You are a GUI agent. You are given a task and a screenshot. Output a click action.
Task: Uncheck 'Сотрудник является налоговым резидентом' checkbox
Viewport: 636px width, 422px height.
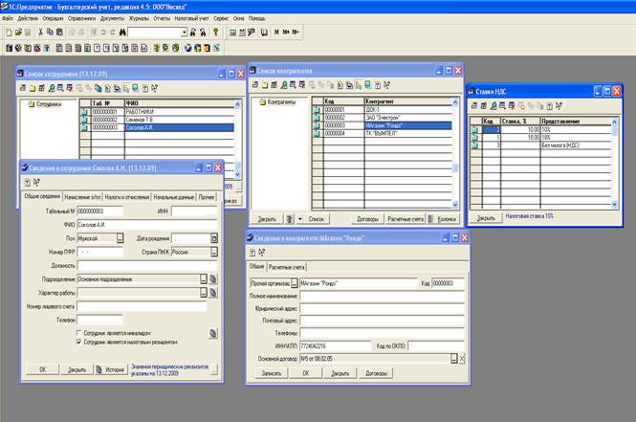79,341
